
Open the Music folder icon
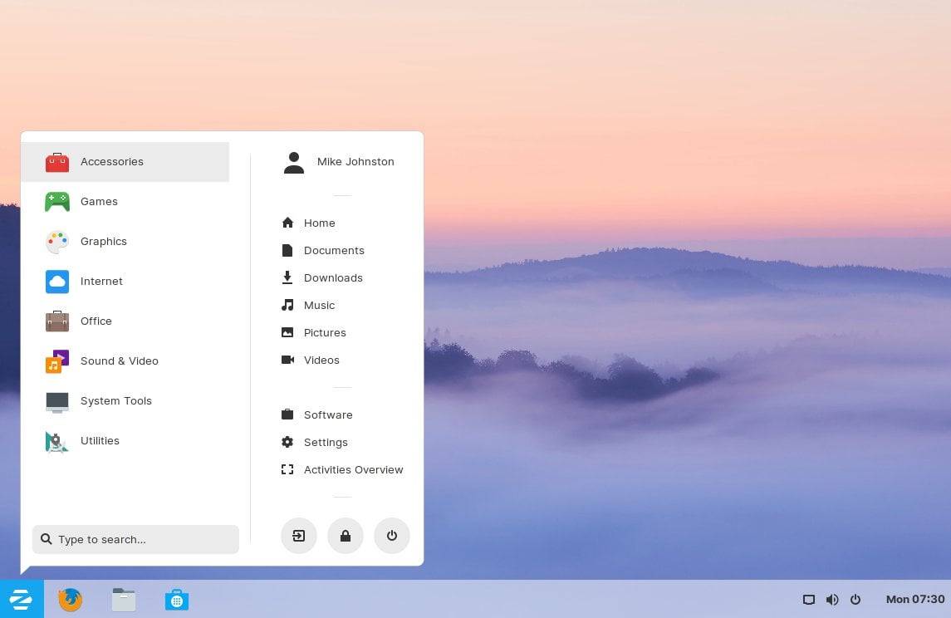(x=287, y=305)
